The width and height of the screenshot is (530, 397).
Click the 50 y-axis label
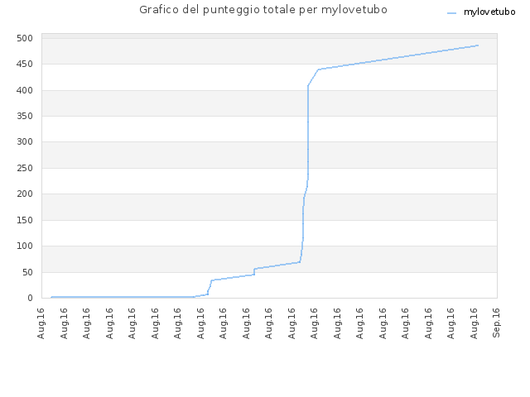[x=27, y=272]
